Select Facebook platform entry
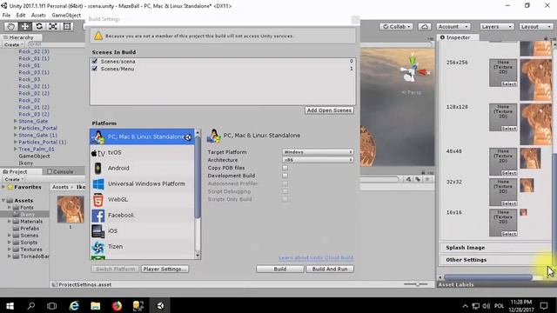This screenshot has height=313, width=557. (x=142, y=215)
